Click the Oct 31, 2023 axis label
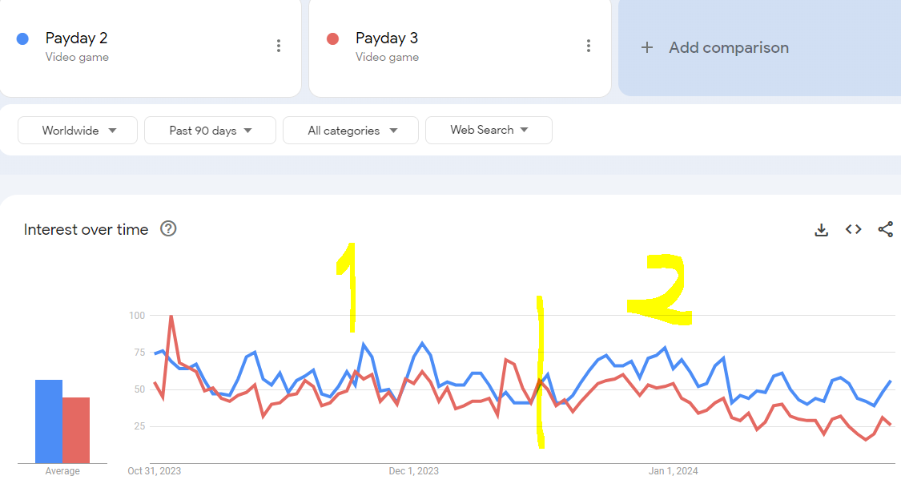This screenshot has width=901, height=488. (154, 471)
